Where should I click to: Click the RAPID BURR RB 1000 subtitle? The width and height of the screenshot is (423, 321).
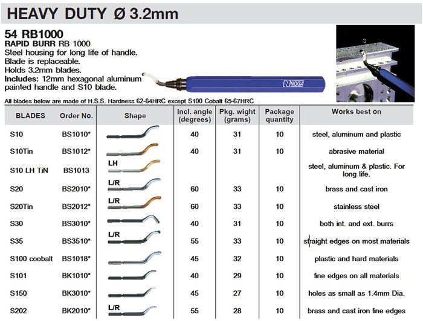pos(48,43)
